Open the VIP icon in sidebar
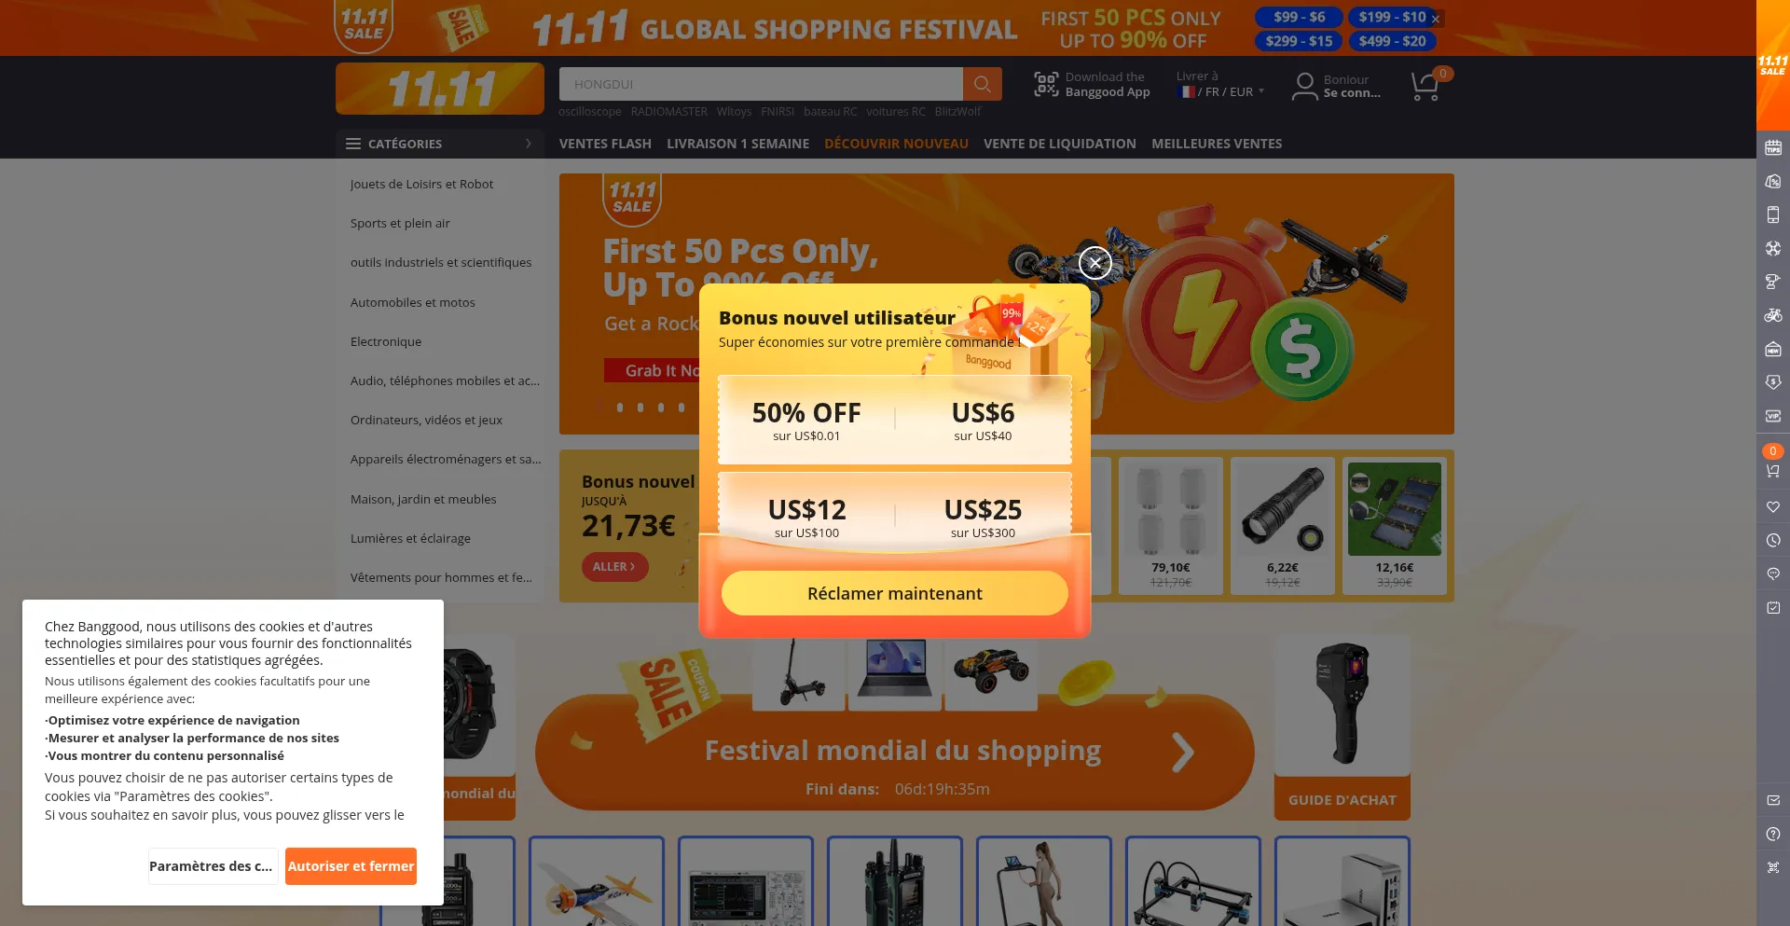Screen dimensions: 1790x926 [1773, 416]
